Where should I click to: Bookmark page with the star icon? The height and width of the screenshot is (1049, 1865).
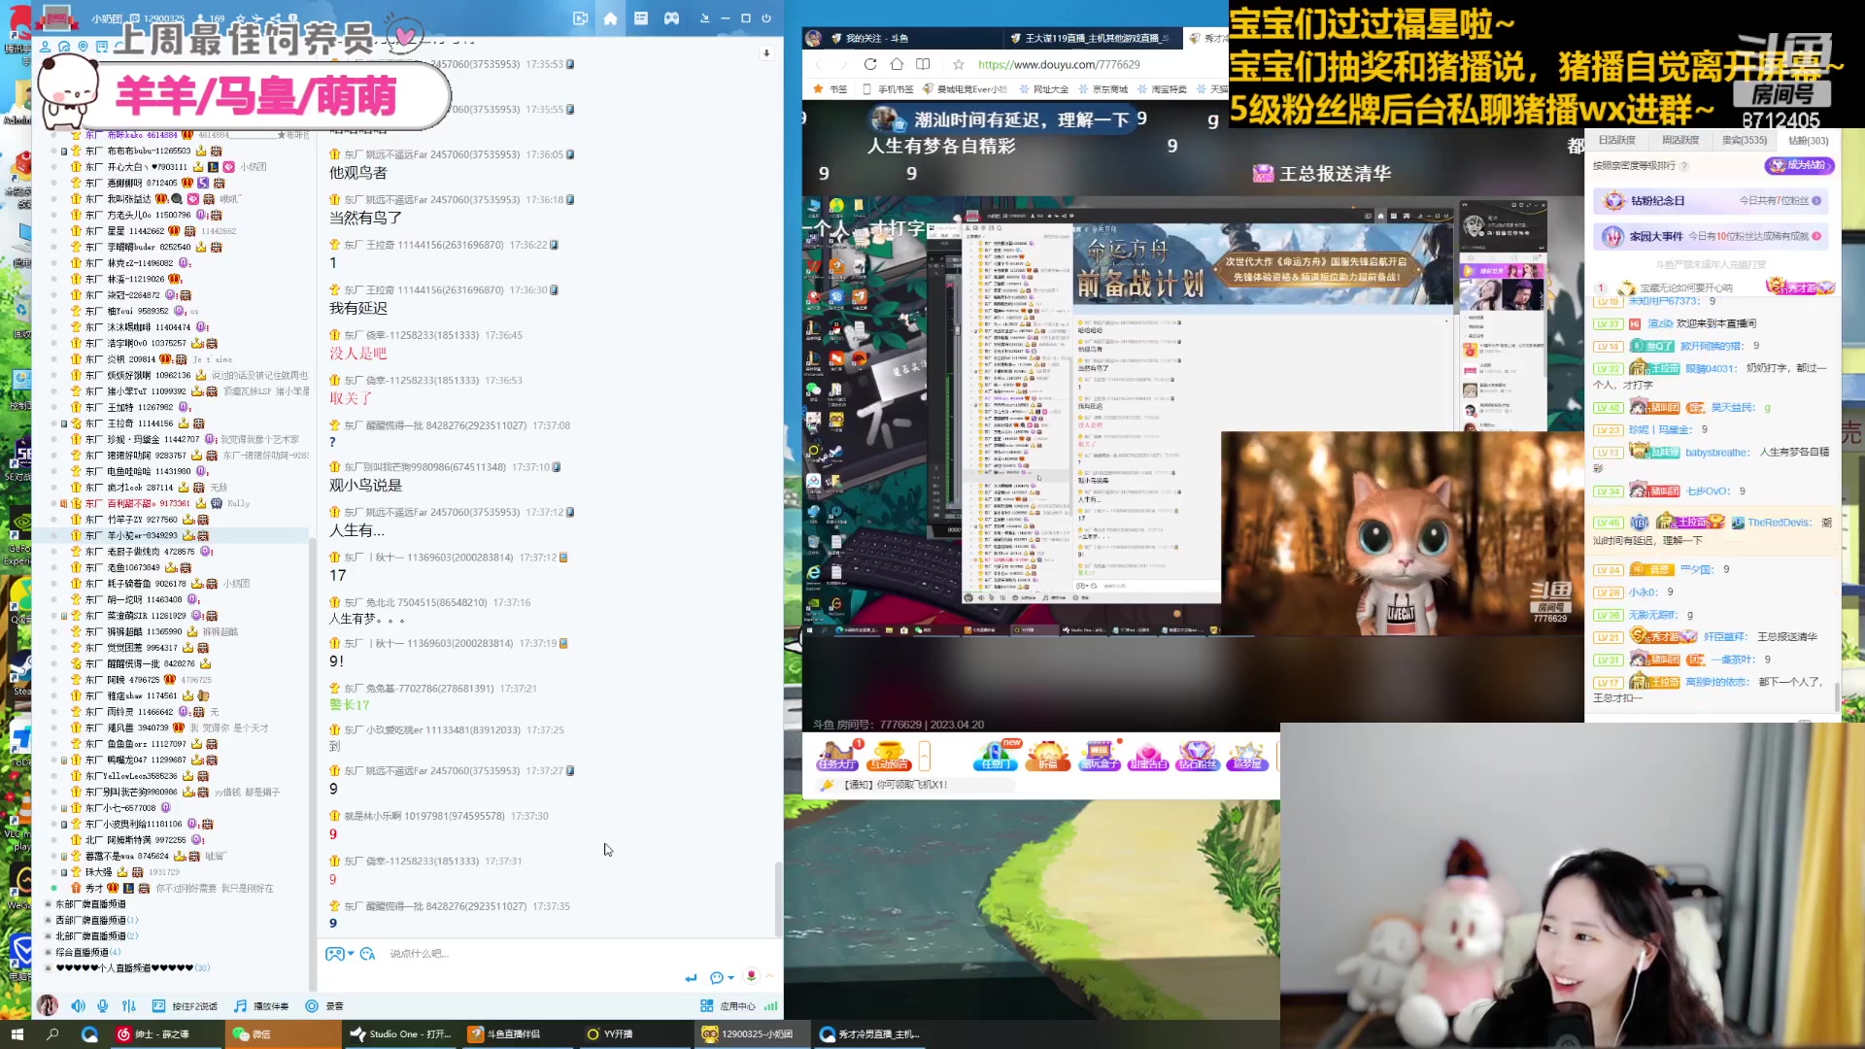click(959, 64)
